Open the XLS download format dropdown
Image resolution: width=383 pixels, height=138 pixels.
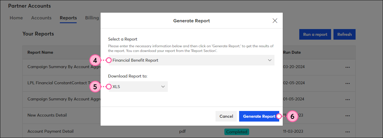point(138,87)
